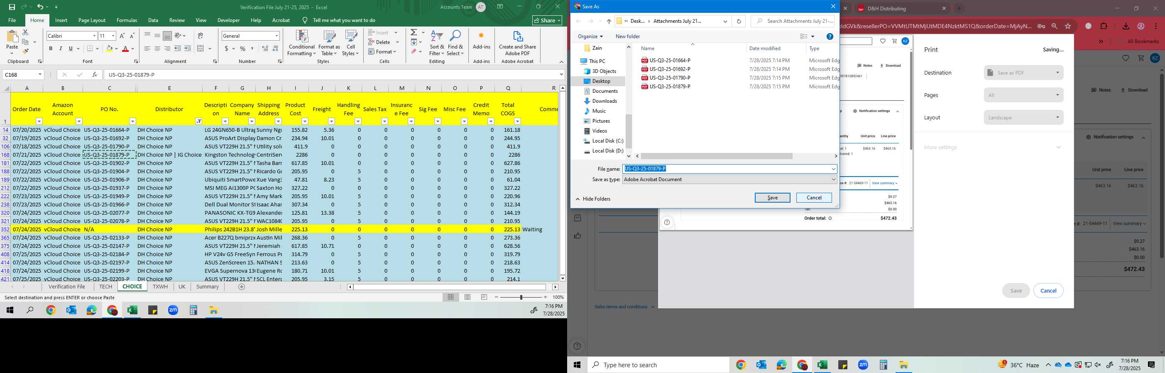Open Organize menu in Save As
The height and width of the screenshot is (373, 1165).
(x=590, y=36)
